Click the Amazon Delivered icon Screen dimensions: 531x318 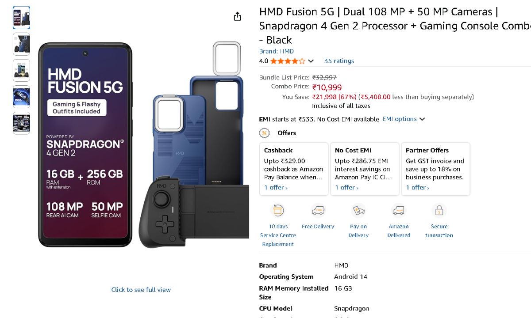(x=399, y=211)
